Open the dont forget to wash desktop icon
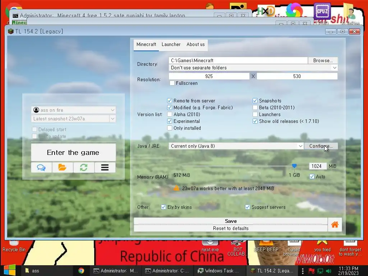This screenshot has height=276, width=368. 350,248
